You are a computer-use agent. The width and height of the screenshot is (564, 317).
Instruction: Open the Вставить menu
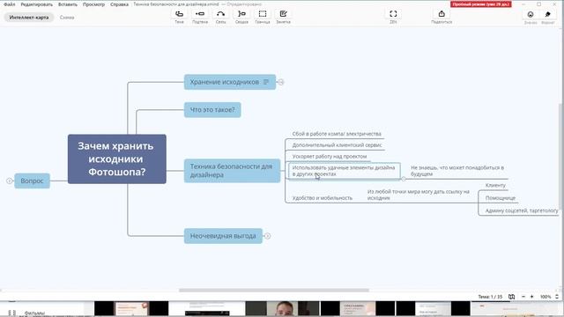[x=68, y=4]
